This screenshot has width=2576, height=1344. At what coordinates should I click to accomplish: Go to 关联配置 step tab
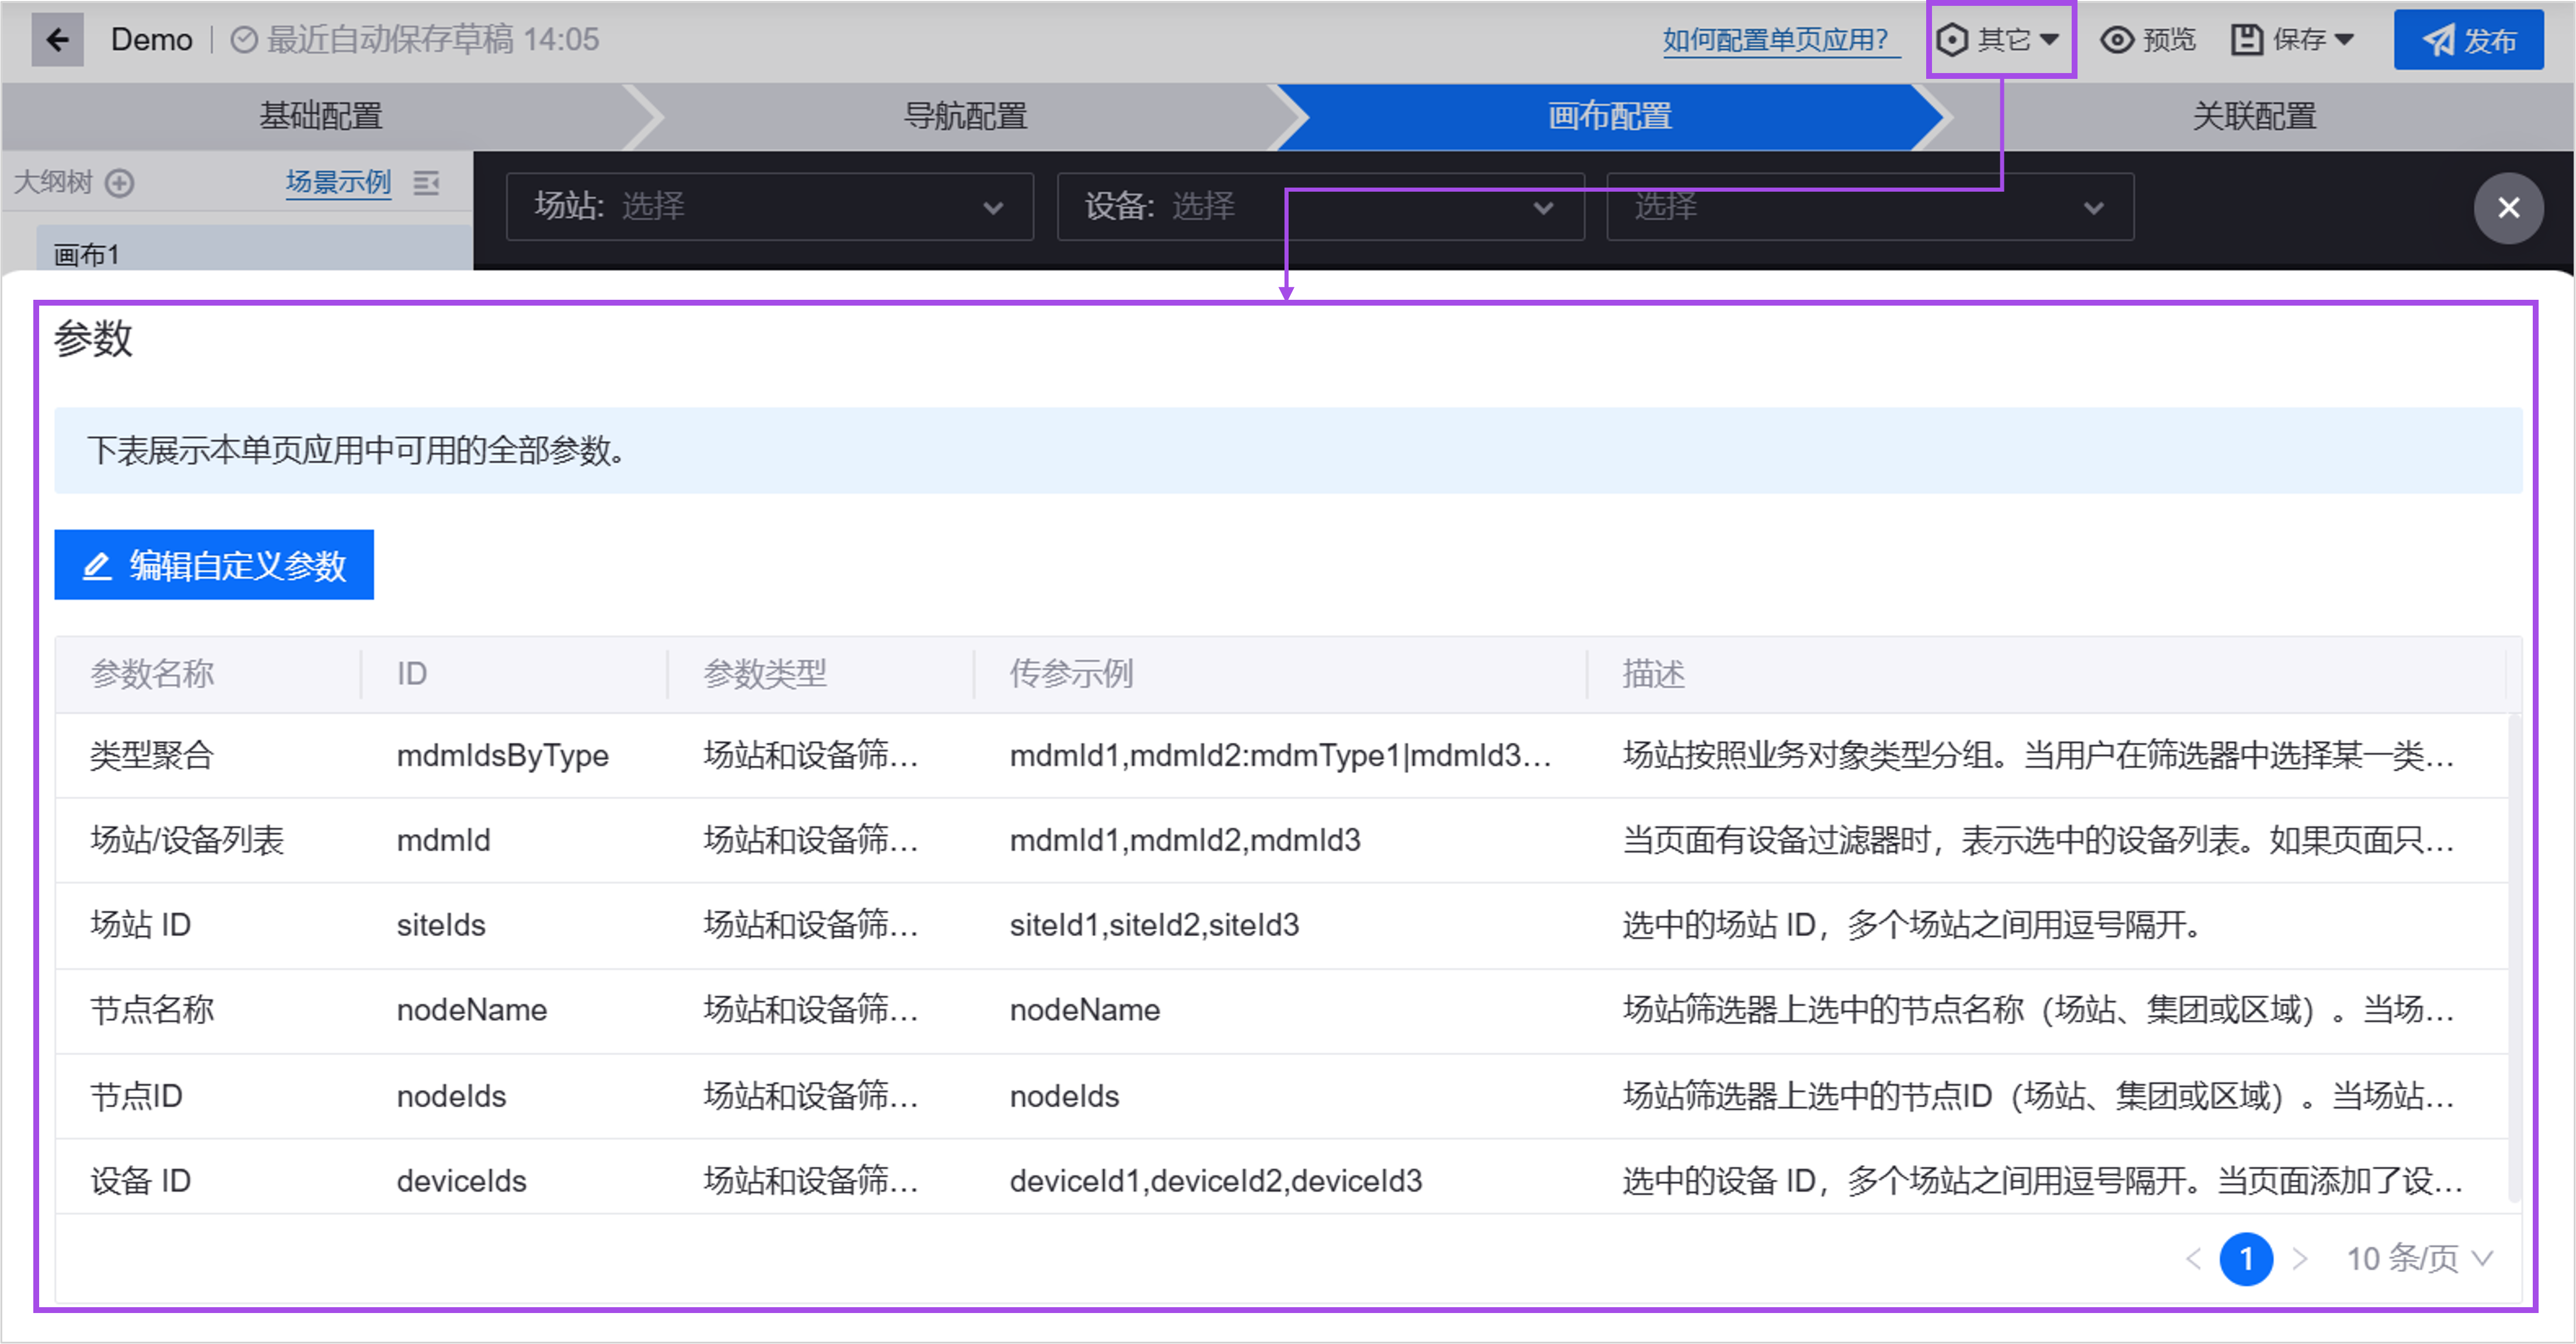pyautogui.click(x=2253, y=116)
